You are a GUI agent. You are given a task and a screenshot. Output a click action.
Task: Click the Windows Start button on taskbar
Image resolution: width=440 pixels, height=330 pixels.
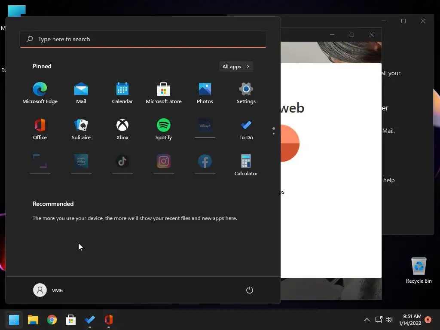pyautogui.click(x=14, y=320)
